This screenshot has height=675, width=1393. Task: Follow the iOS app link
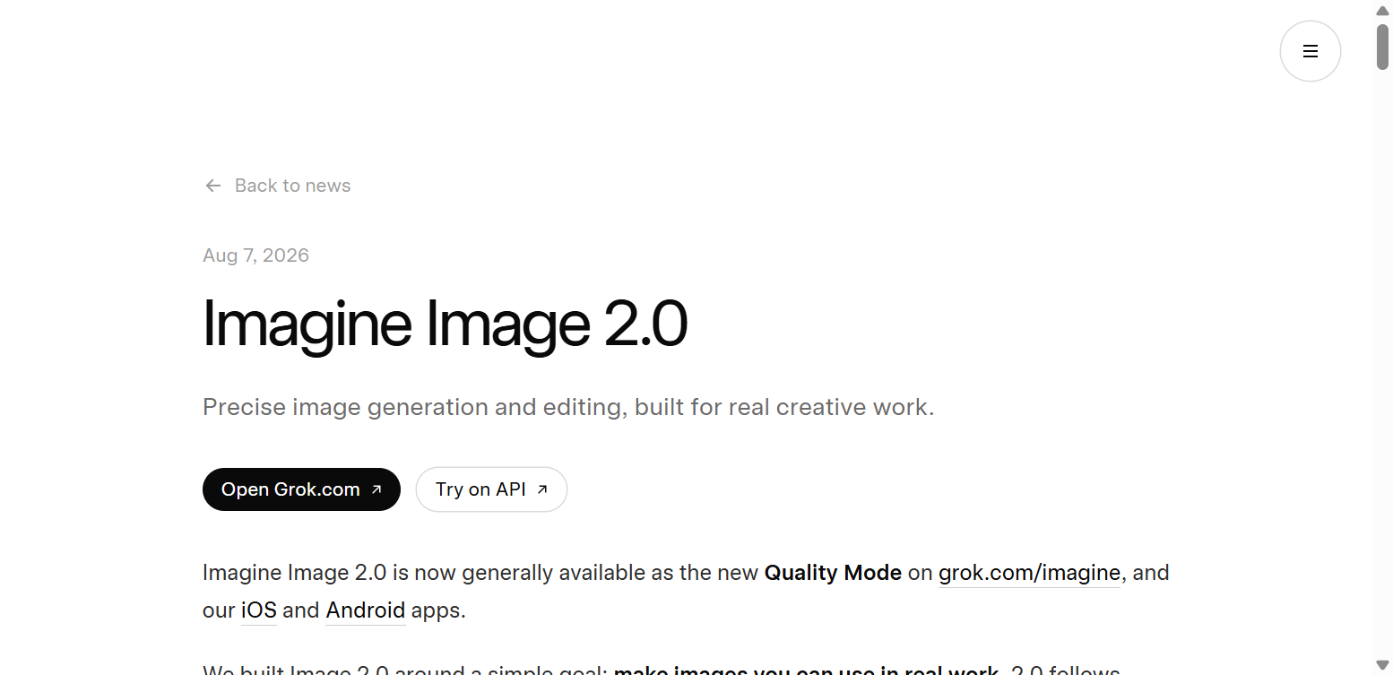point(259,610)
